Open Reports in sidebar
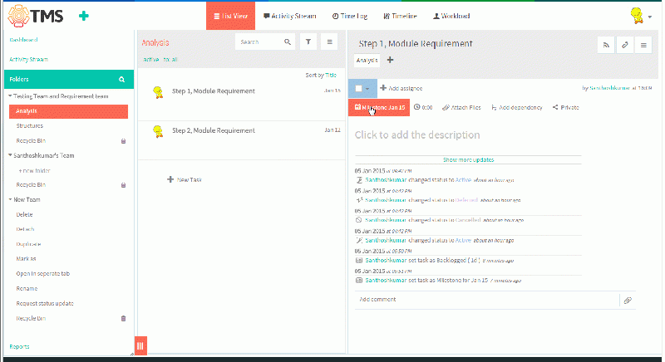Screen dimensions: 665x362 [x=19, y=346]
